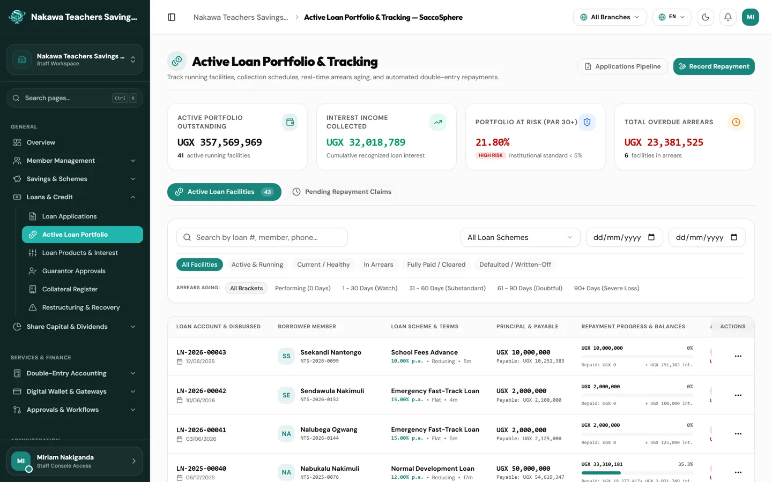772x482 pixels.
Task: Open Guarantor Approvals page
Action: pos(82,271)
